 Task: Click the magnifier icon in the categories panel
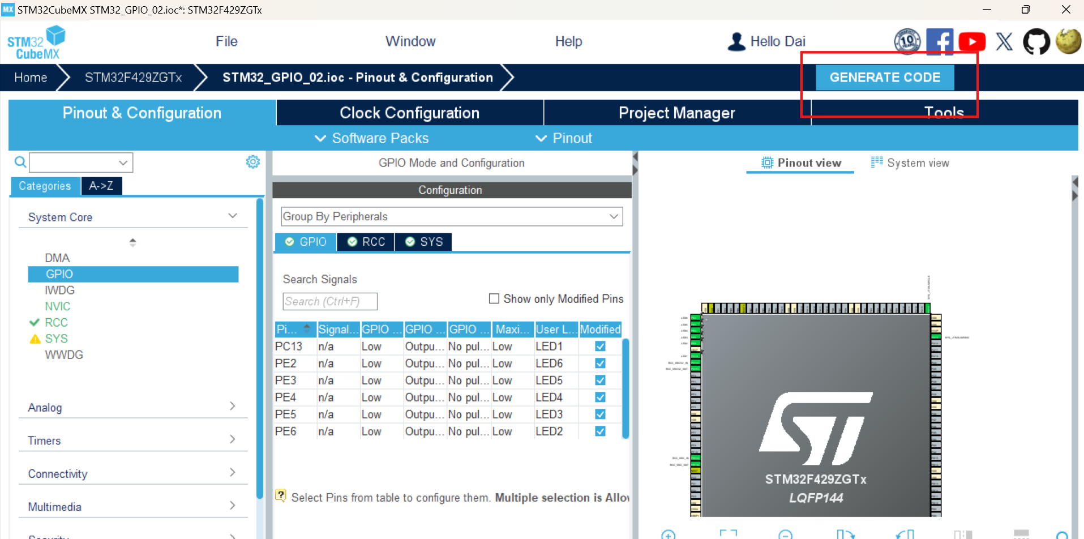point(20,162)
